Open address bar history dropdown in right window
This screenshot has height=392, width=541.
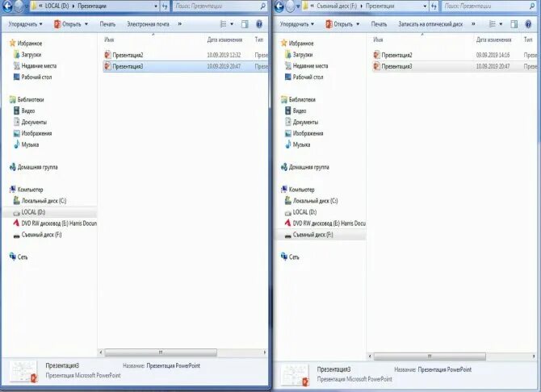coord(425,6)
